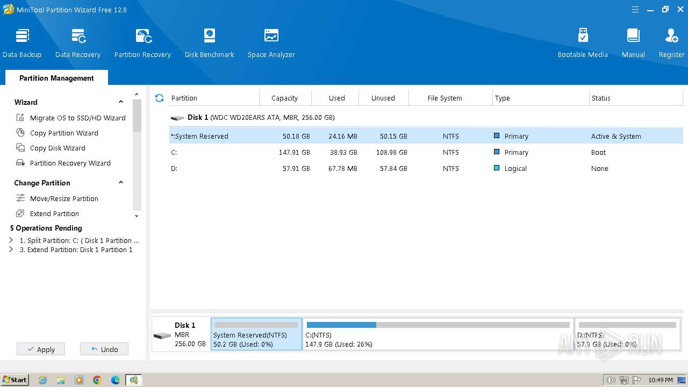Viewport: 688px width, 387px height.
Task: Open Google Chrome from the taskbar
Action: pyautogui.click(x=97, y=380)
